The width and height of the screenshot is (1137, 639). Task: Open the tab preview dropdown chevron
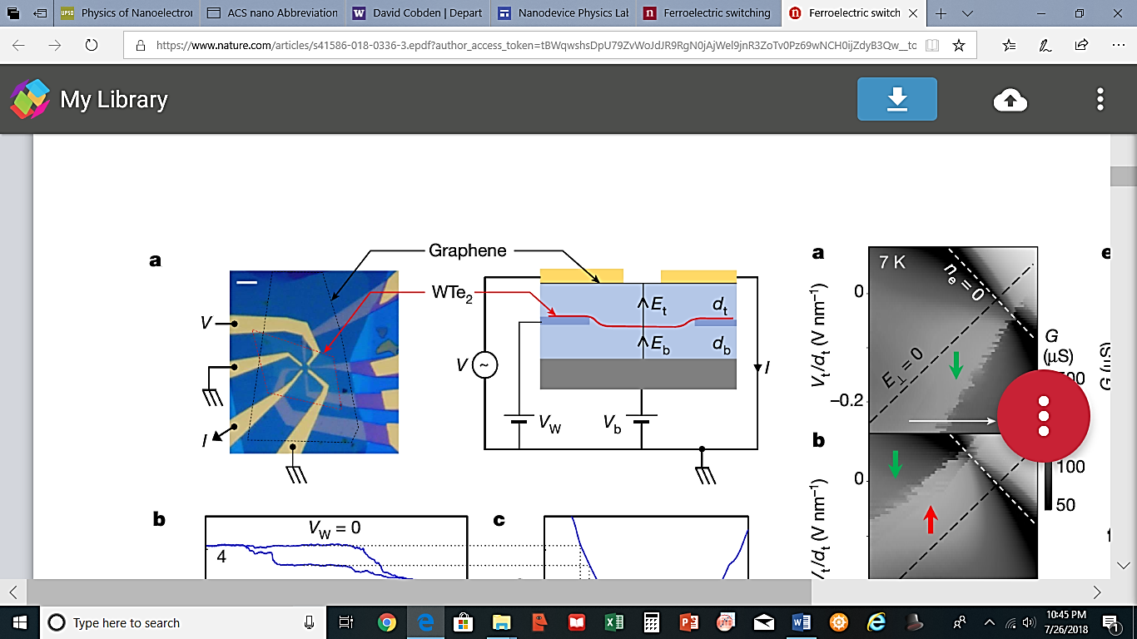coord(968,13)
